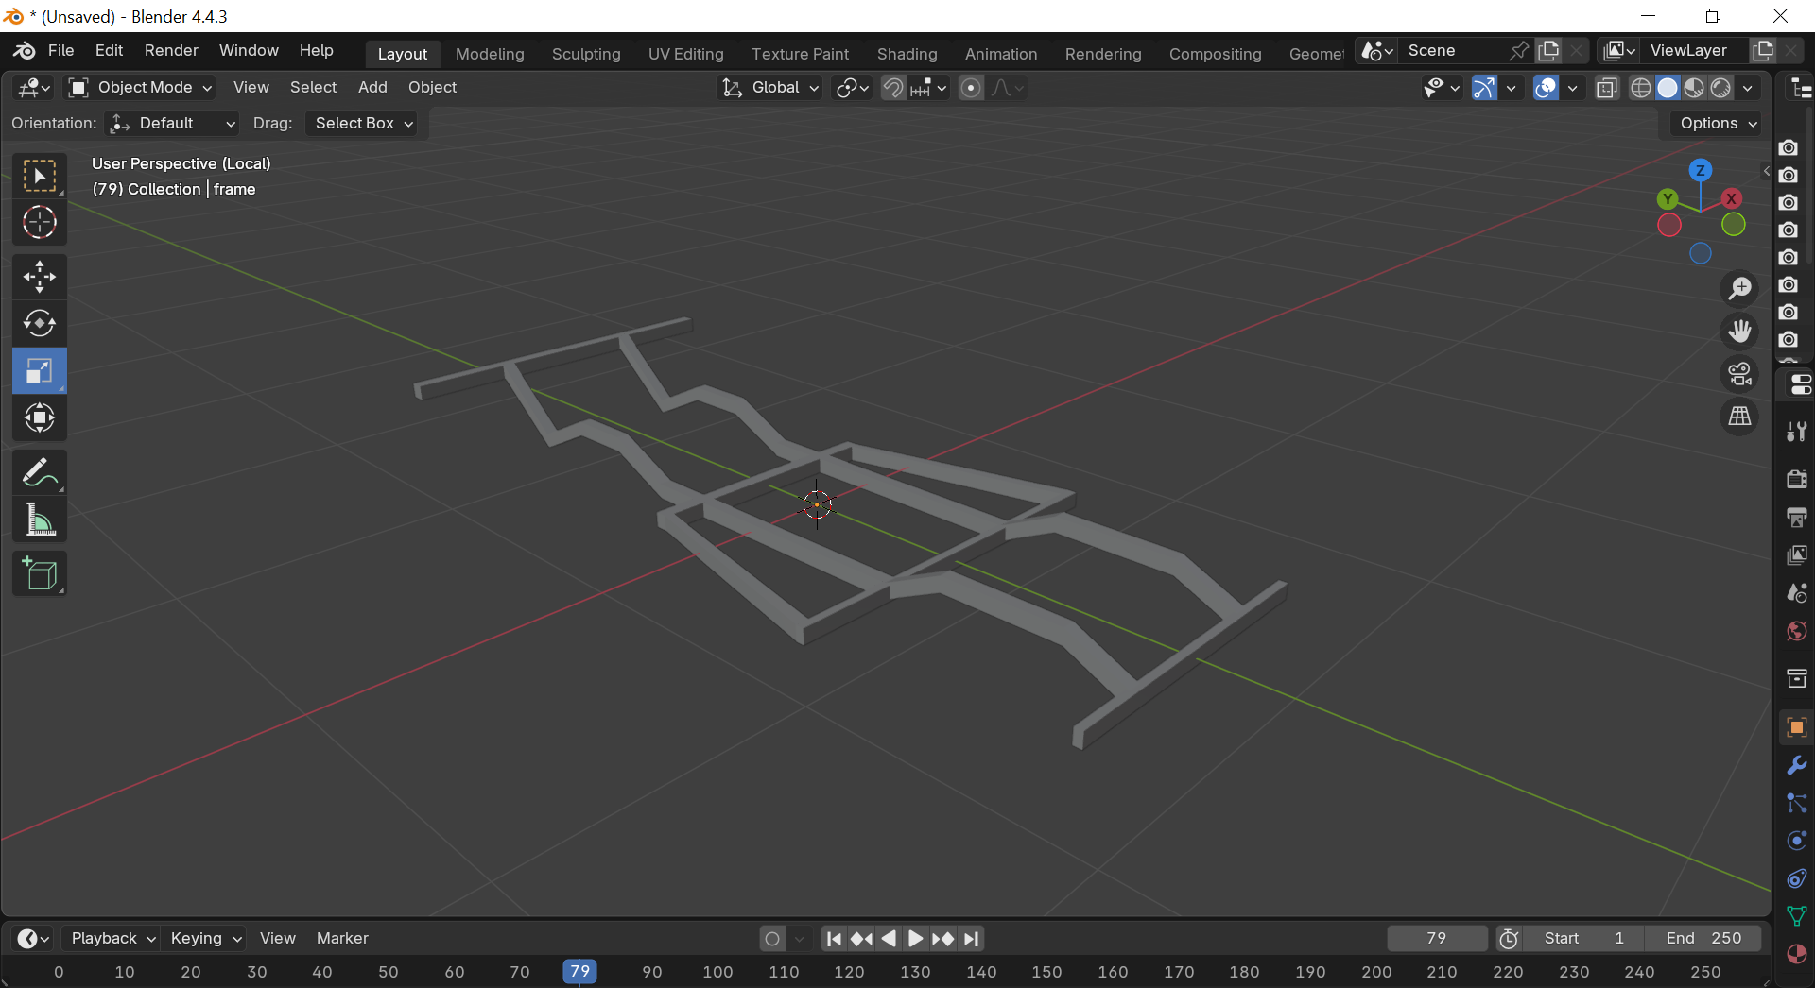Image resolution: width=1815 pixels, height=988 pixels.
Task: Toggle proportional editing
Action: 970,88
